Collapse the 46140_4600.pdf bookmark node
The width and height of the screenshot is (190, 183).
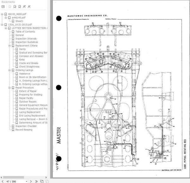2,14
